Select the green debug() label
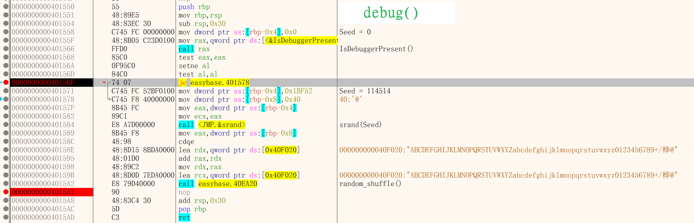694x223 pixels. [x=391, y=13]
